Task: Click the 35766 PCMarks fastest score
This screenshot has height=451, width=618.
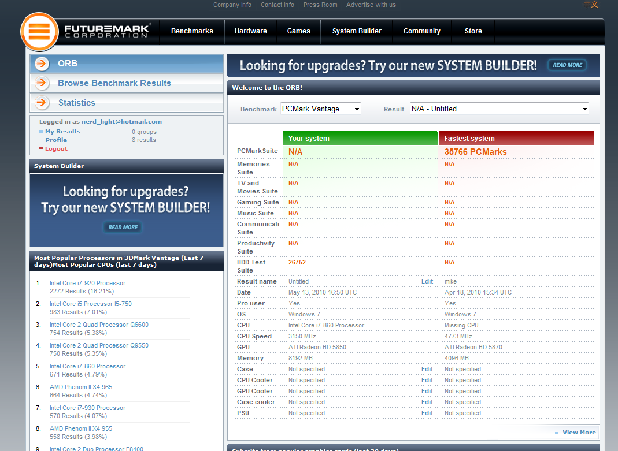Action: click(x=475, y=152)
